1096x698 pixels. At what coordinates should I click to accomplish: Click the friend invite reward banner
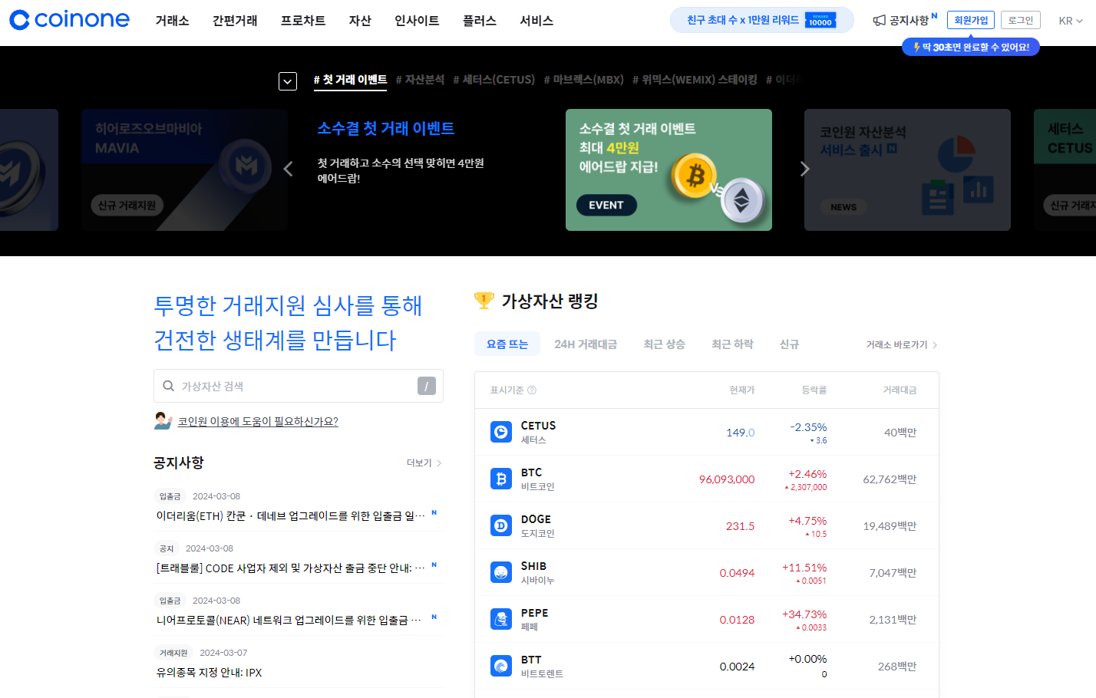tap(762, 20)
